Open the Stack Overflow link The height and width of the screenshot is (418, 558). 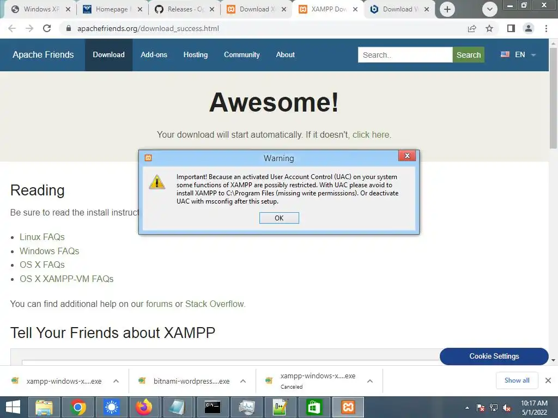(x=215, y=304)
